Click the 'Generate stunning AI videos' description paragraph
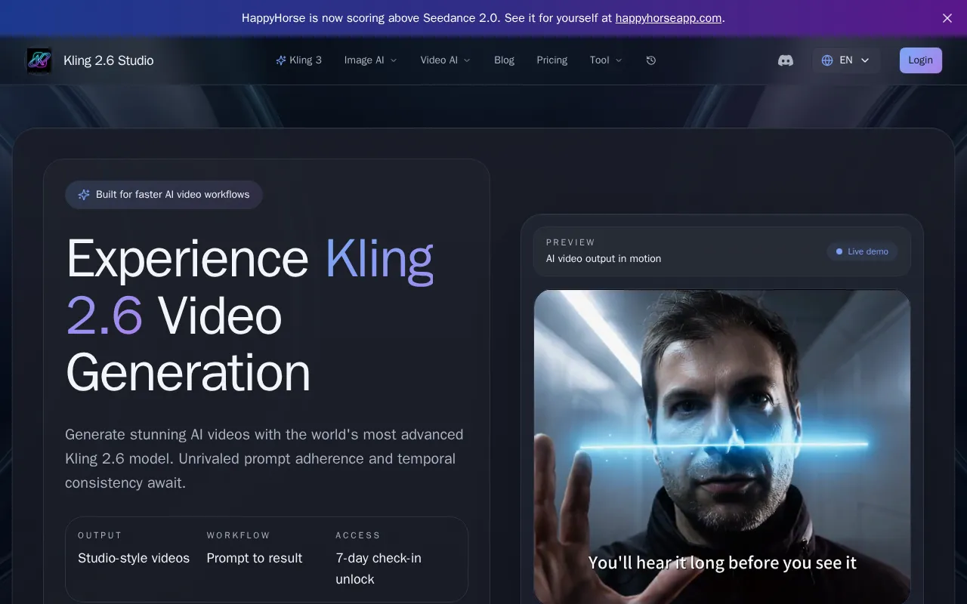The width and height of the screenshot is (967, 604). [264, 458]
